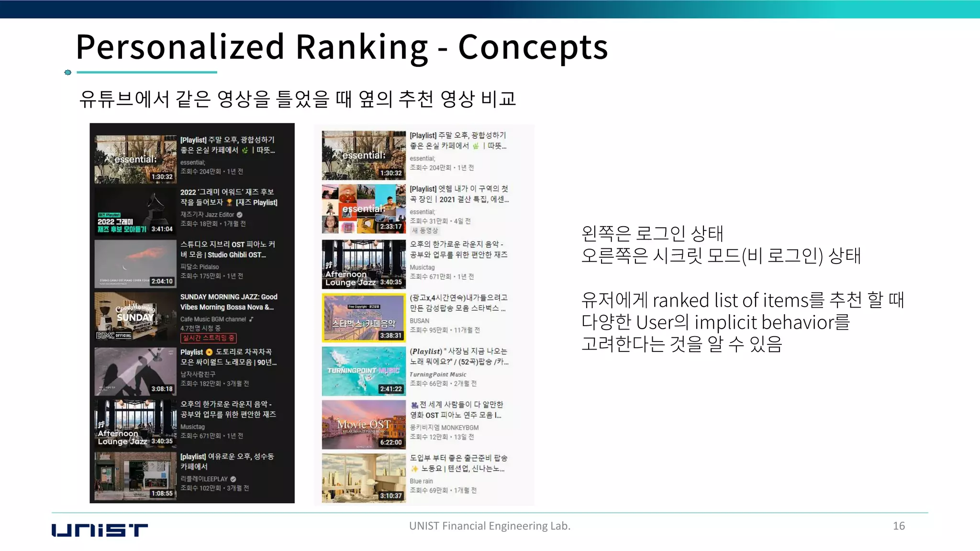This screenshot has height=551, width=980.
Task: Click the 'BUSAN' channel name
Action: [x=420, y=321]
